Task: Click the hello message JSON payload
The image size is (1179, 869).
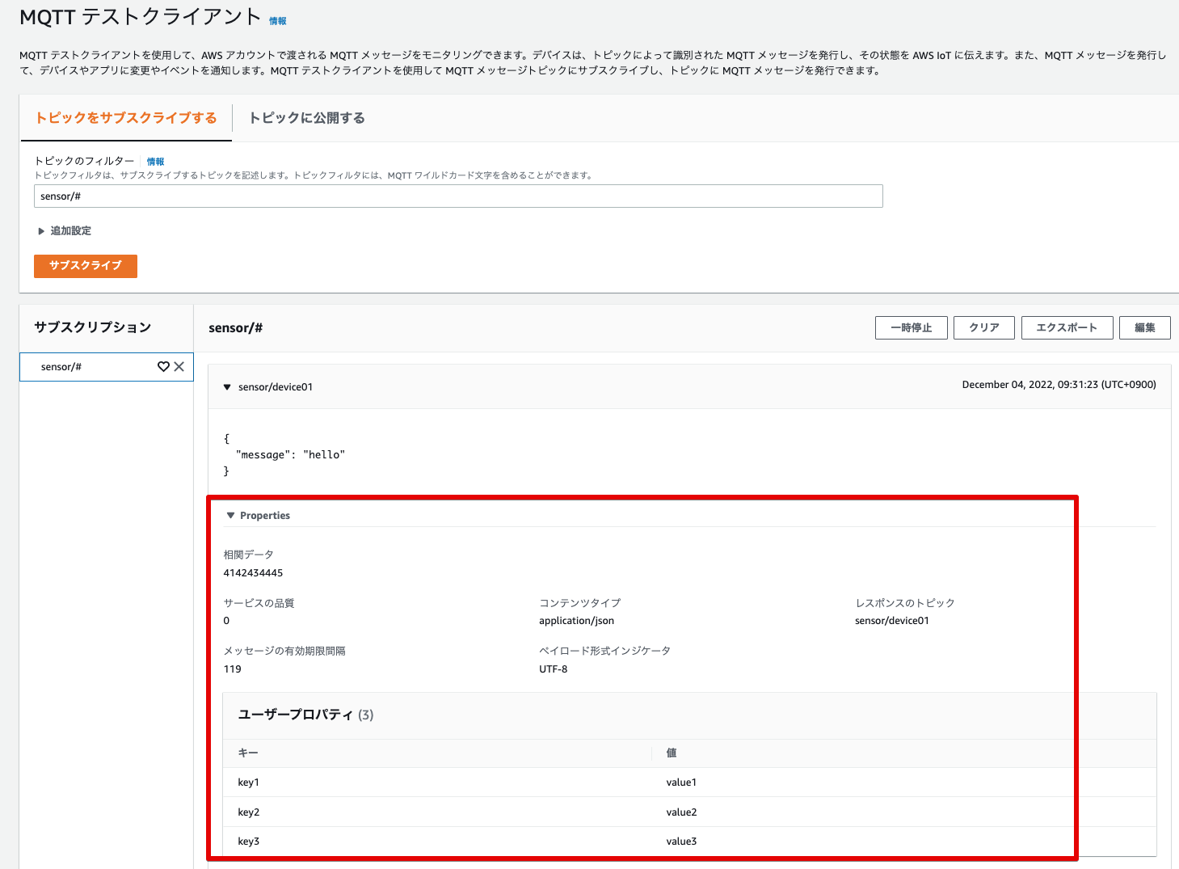Action: pyautogui.click(x=289, y=454)
